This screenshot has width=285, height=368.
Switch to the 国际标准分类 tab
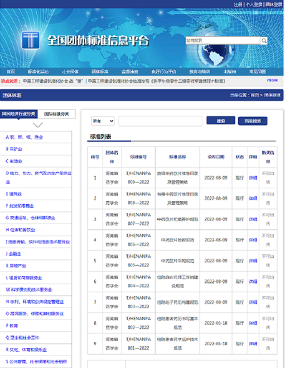[x=56, y=114]
